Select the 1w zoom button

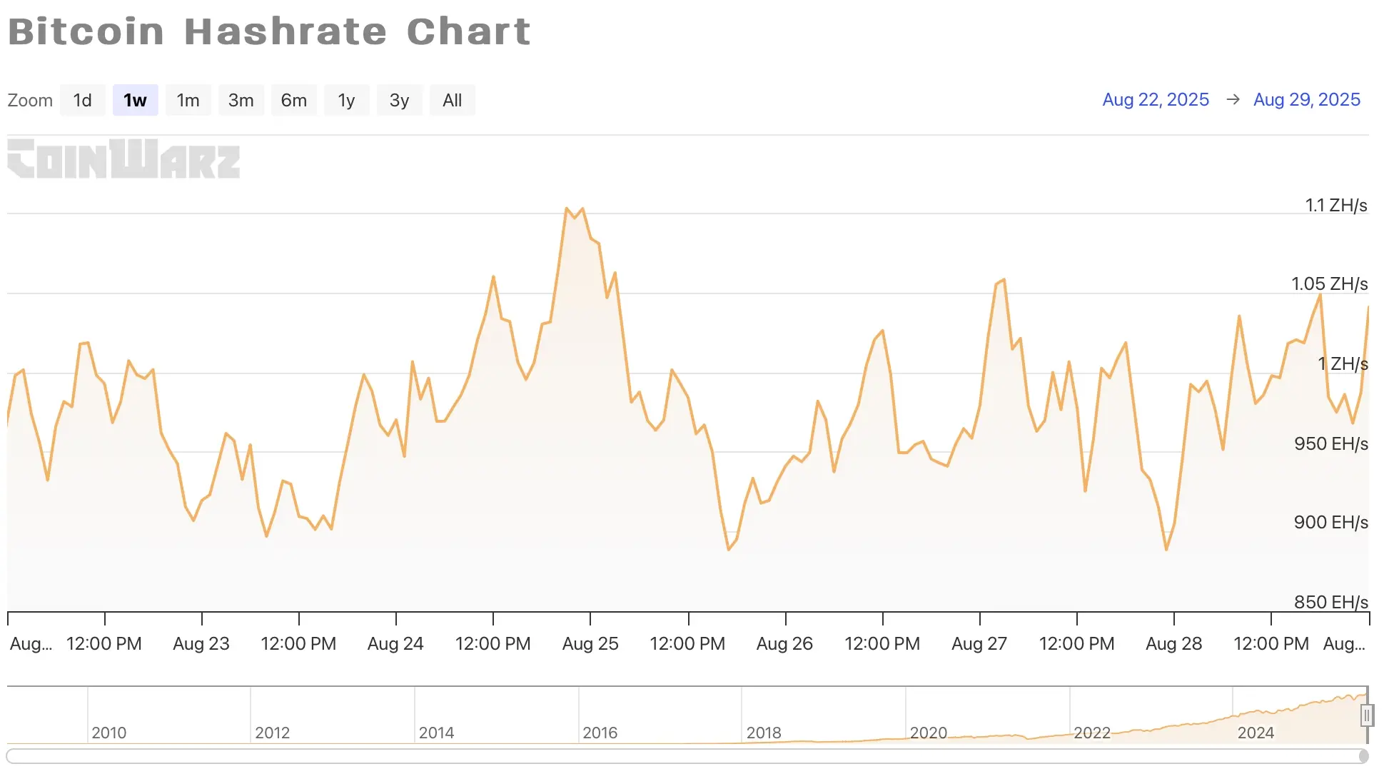(x=135, y=100)
